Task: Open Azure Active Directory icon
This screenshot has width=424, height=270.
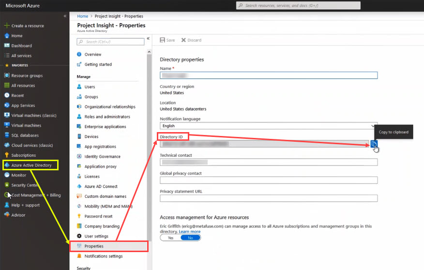Action: (7, 165)
